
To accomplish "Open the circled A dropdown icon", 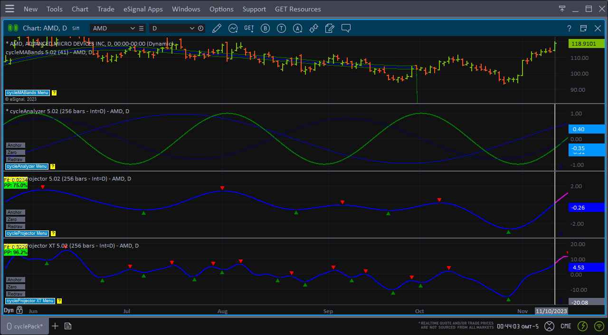I will click(298, 29).
